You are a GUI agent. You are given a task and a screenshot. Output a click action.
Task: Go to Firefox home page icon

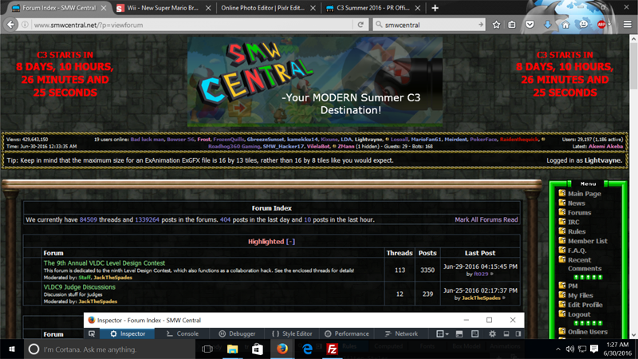pyautogui.click(x=565, y=25)
